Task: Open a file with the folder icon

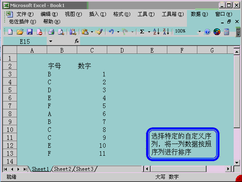Action: pos(20,32)
